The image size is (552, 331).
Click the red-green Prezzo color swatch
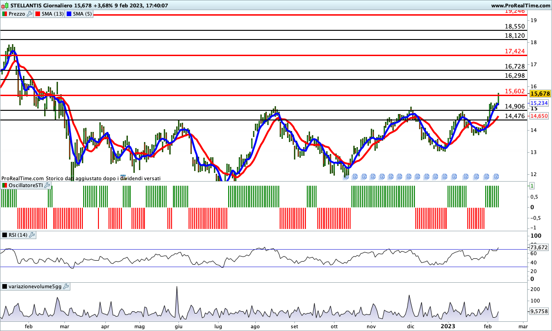pyautogui.click(x=4, y=14)
